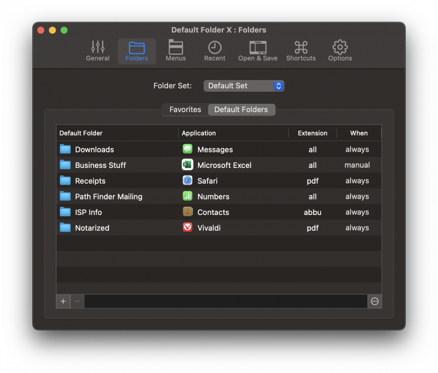Click the When column header
The height and width of the screenshot is (373, 438).
(359, 133)
